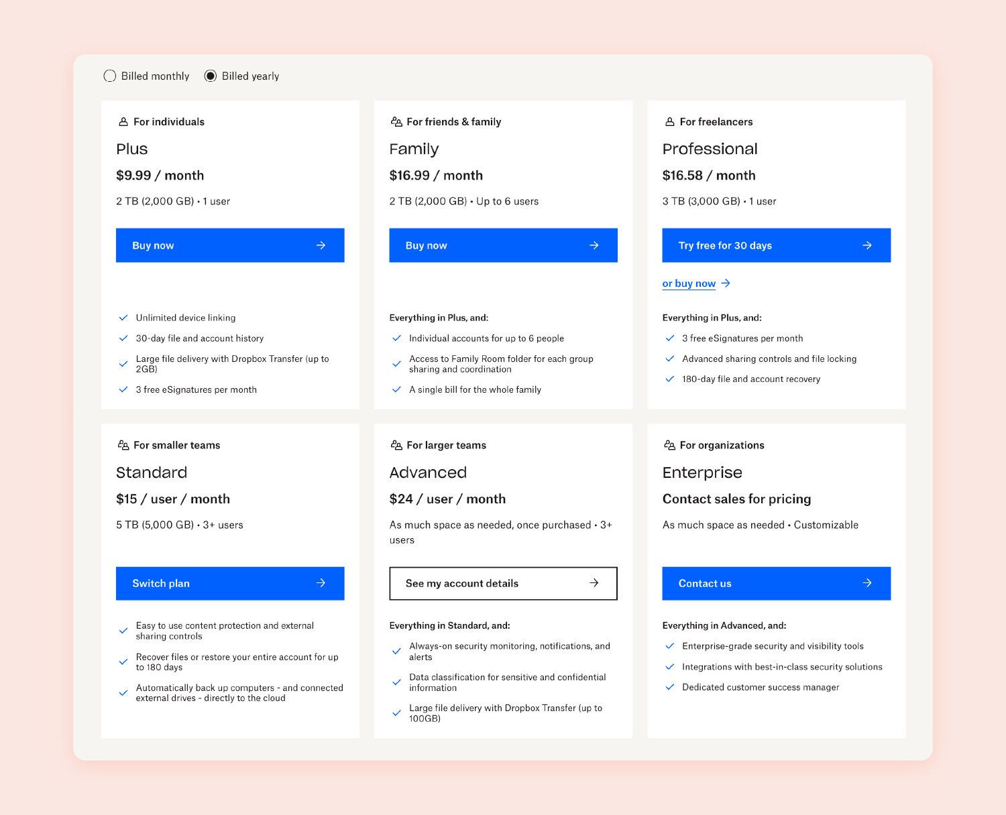Select the Billed monthly option
The height and width of the screenshot is (815, 1006).
tap(110, 76)
